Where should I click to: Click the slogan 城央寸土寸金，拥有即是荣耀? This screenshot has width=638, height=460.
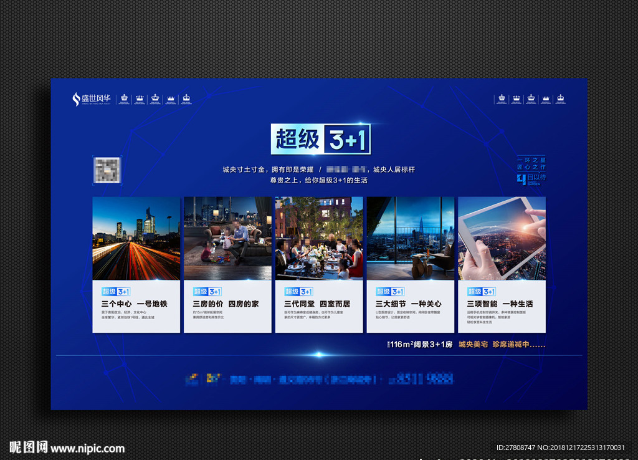pos(268,170)
